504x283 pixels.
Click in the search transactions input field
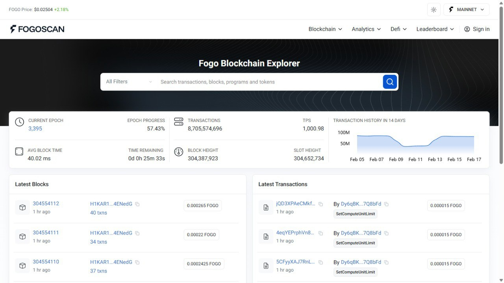[x=268, y=82]
